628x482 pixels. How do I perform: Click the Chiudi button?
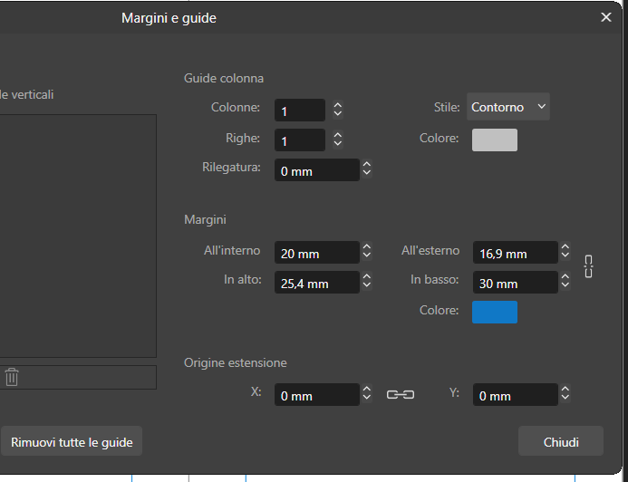click(561, 441)
